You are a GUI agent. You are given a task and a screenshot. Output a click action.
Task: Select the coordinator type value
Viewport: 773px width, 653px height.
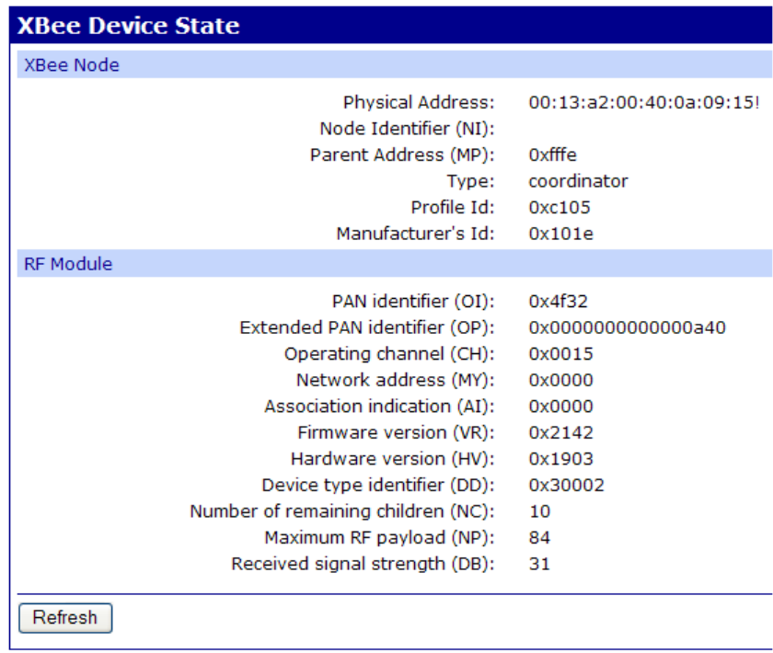click(x=578, y=181)
